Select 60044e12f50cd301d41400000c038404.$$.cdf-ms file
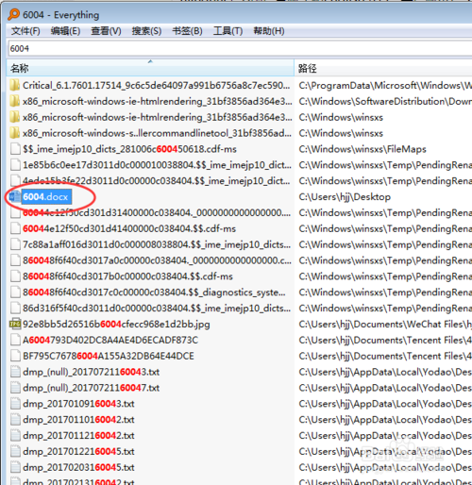Viewport: 472px width, 485px height. 129,228
